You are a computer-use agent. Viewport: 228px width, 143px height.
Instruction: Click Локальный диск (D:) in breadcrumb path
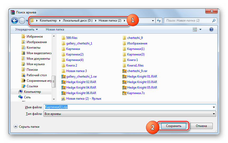coord(79,21)
